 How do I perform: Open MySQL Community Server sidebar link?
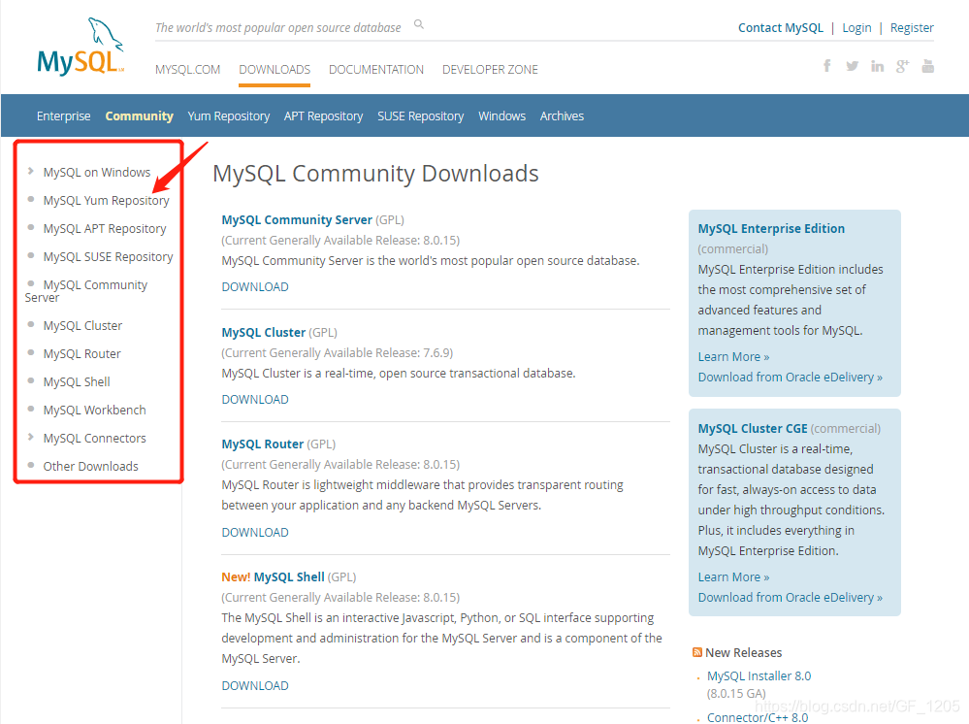(86, 290)
